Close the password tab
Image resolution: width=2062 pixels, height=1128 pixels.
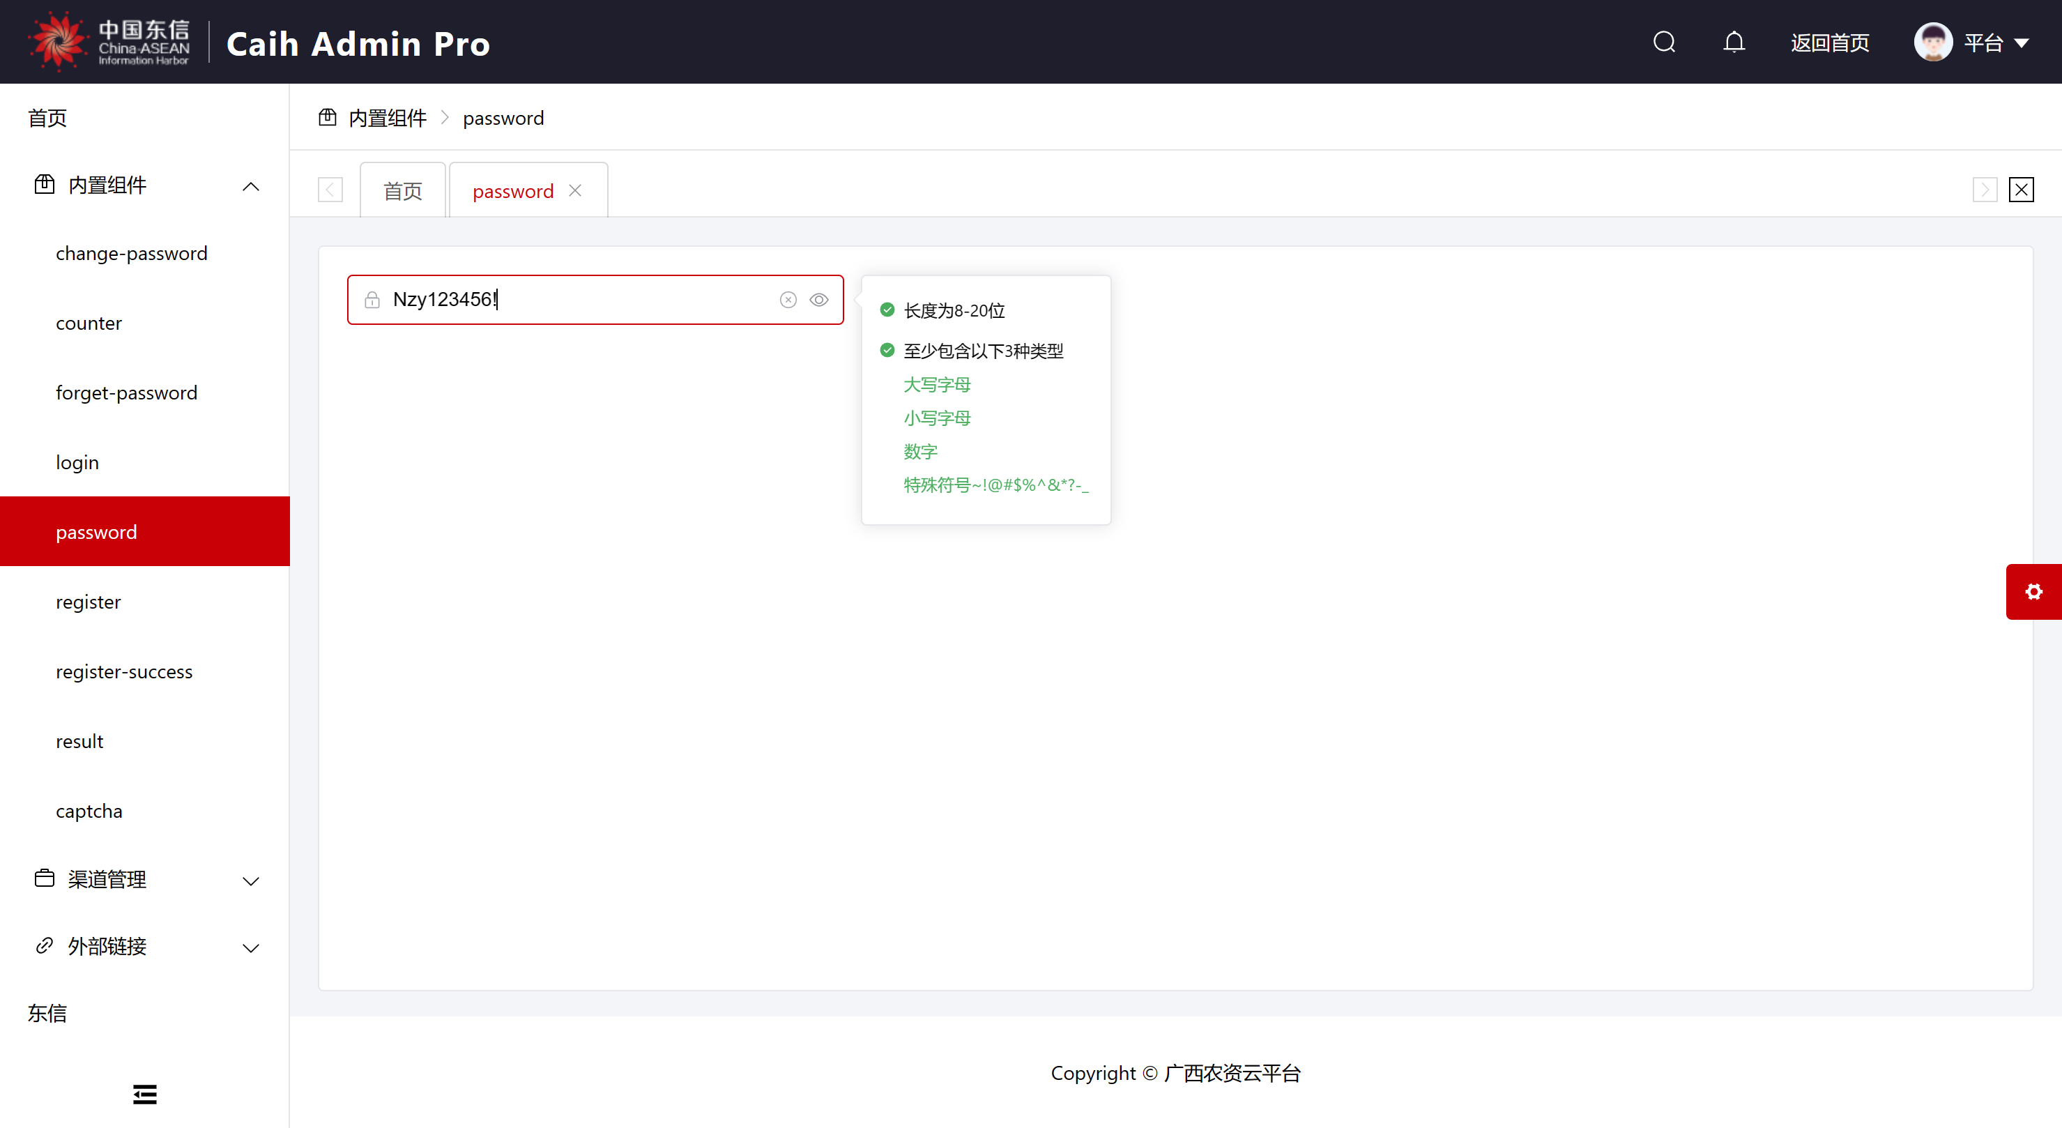574,190
